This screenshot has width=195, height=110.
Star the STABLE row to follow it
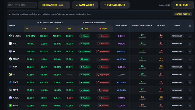pyautogui.click(x=190, y=36)
